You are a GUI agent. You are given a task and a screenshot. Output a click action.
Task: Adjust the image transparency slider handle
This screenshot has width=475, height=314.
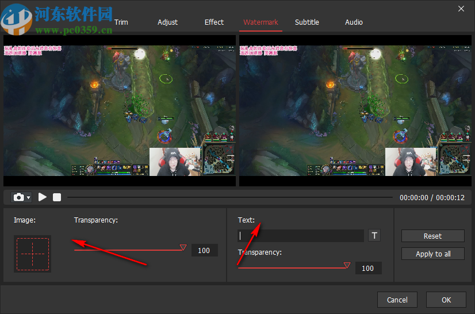(x=183, y=247)
